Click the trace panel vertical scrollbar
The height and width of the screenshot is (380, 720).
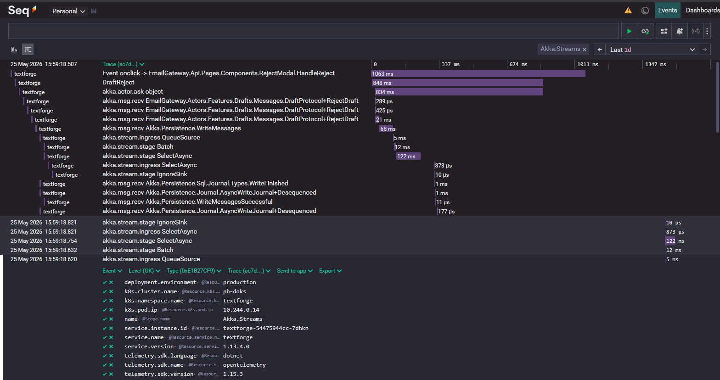(718, 96)
